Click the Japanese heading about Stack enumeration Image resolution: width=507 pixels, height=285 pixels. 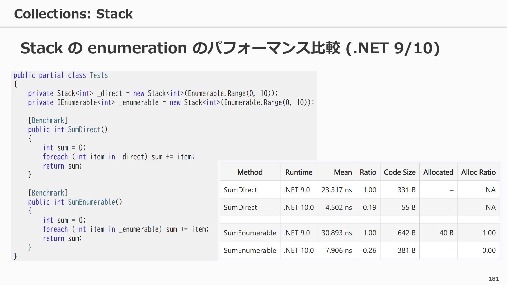pyautogui.click(x=230, y=48)
